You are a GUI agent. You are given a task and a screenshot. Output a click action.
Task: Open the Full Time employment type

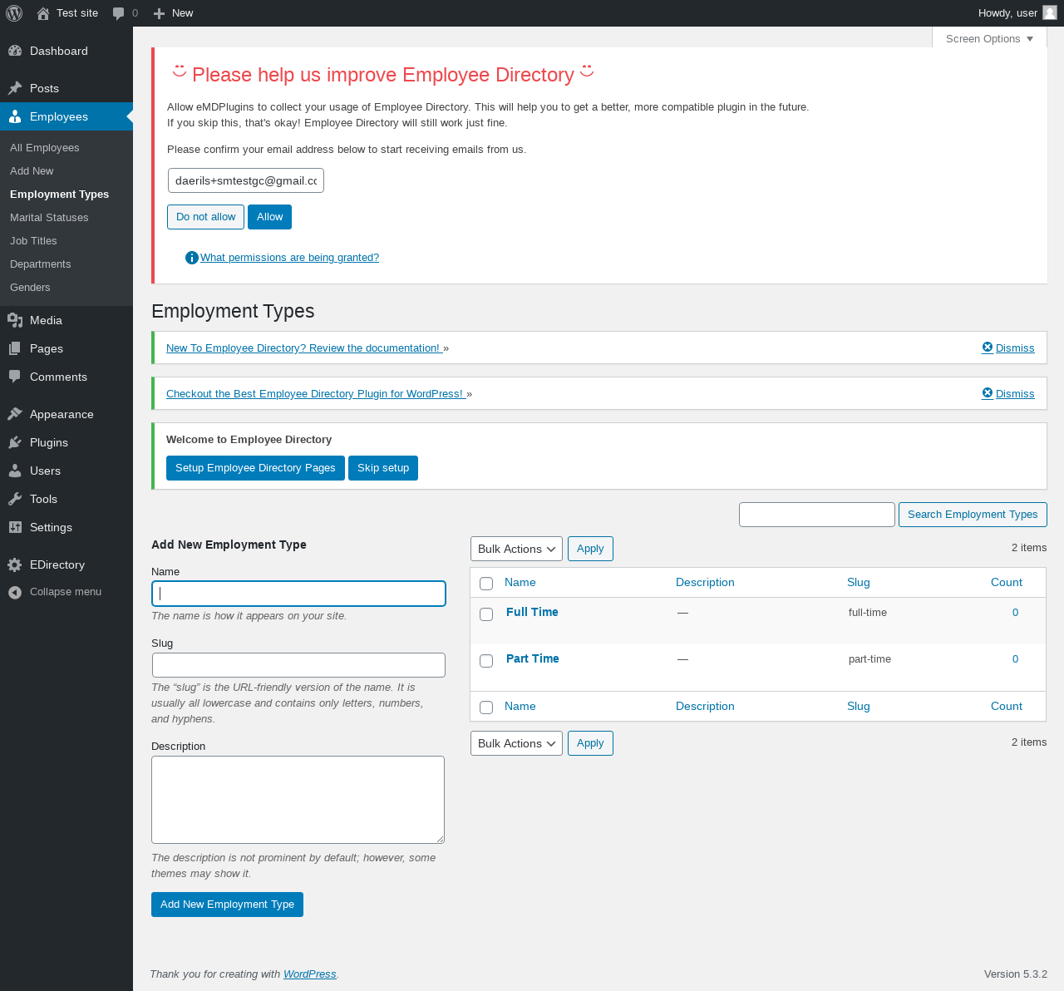click(x=532, y=612)
